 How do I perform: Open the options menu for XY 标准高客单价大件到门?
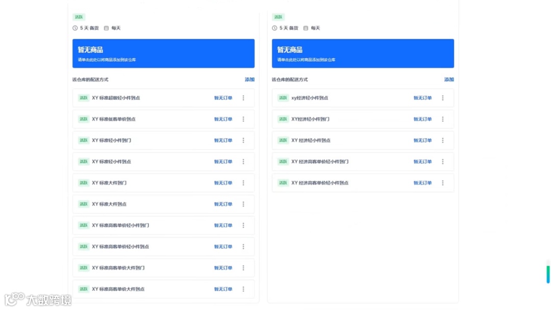tap(243, 268)
